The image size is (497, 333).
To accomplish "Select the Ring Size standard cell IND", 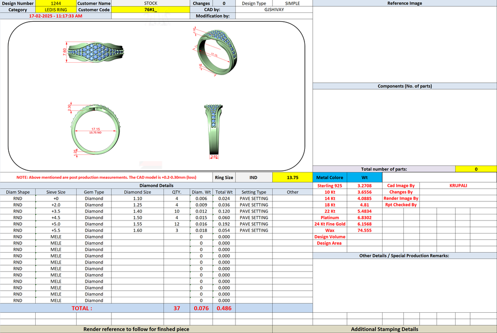I will tap(253, 177).
